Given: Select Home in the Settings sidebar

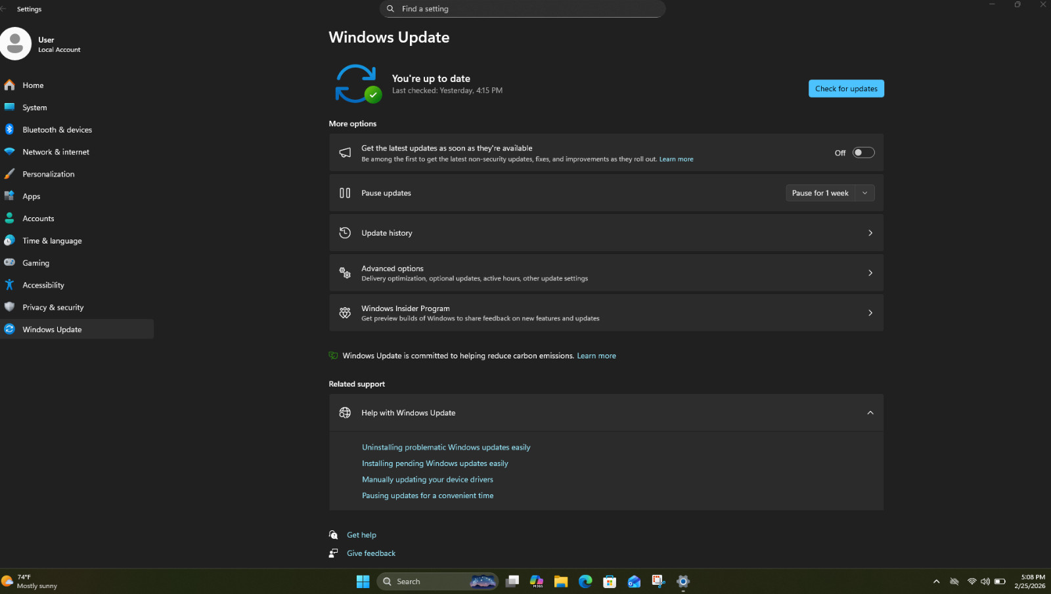Looking at the screenshot, I should 77,85.
